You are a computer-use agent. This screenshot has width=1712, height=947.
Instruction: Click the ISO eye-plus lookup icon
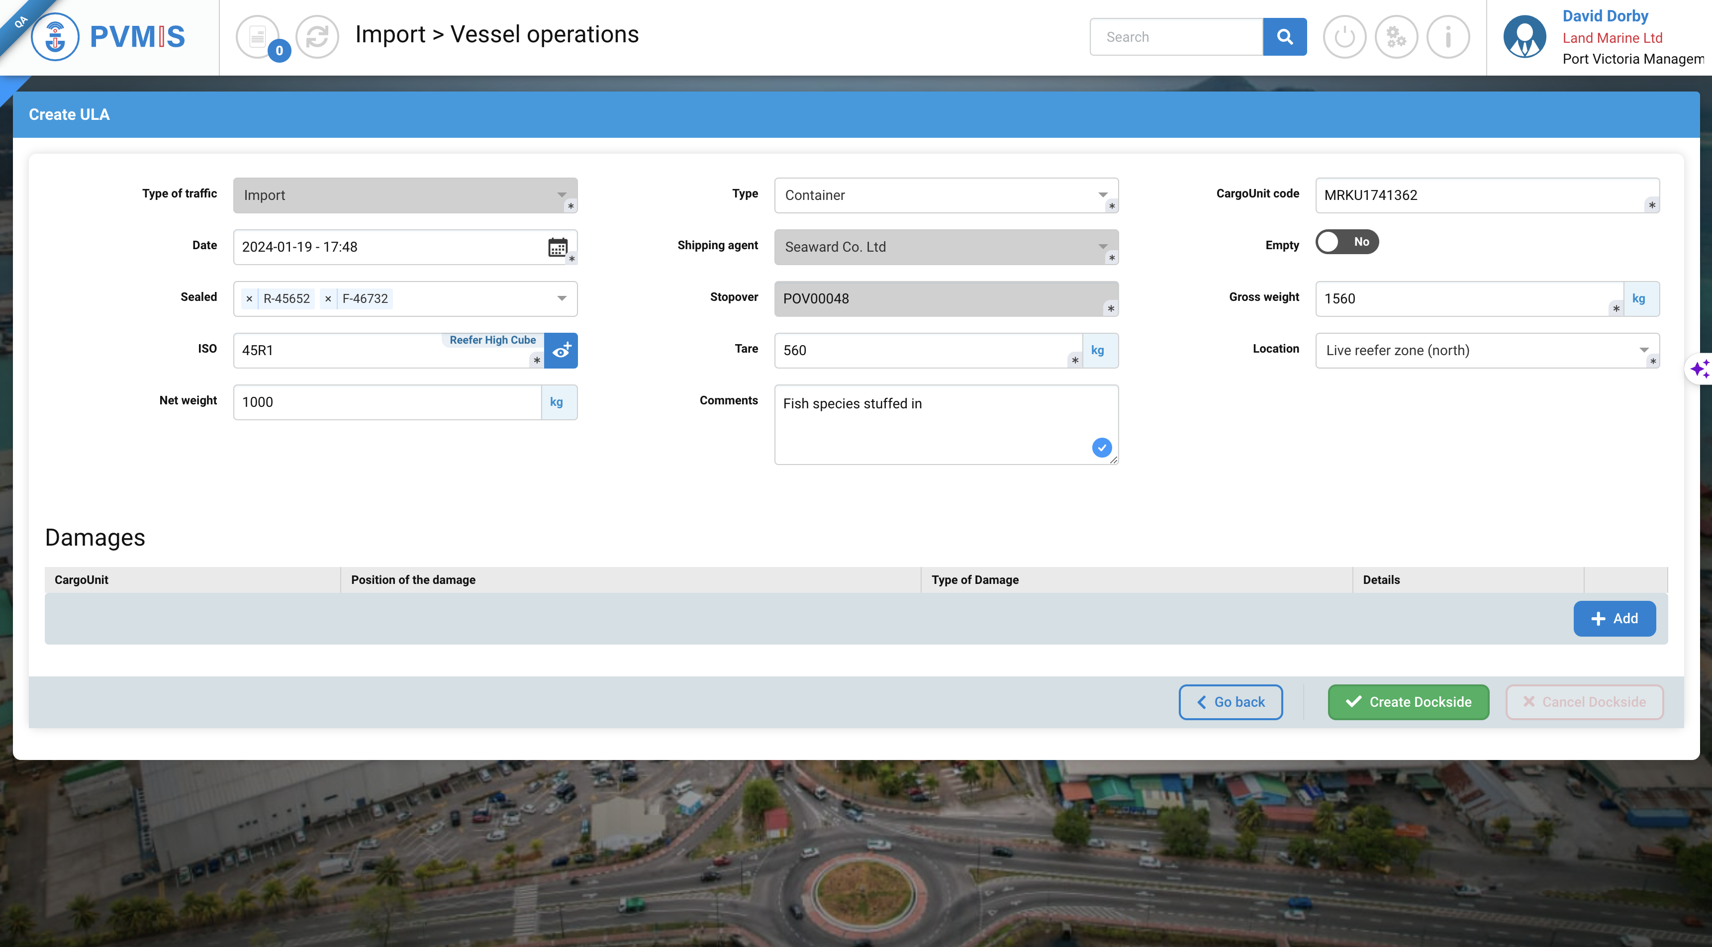tap(561, 350)
